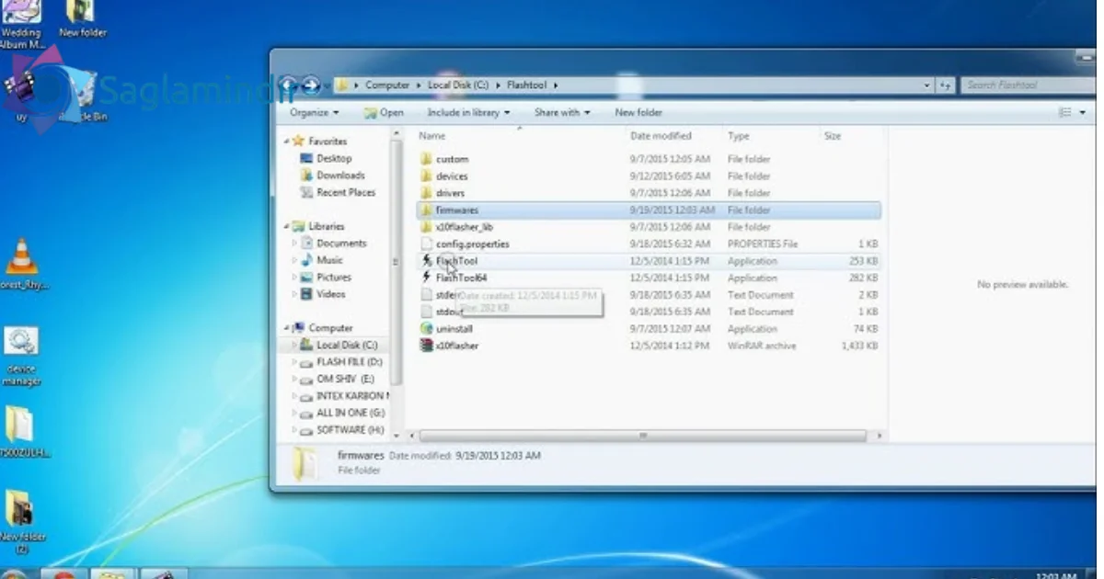The image size is (1104, 579).
Task: Collapse the Computer group in the navigation pane
Action: pos(287,328)
